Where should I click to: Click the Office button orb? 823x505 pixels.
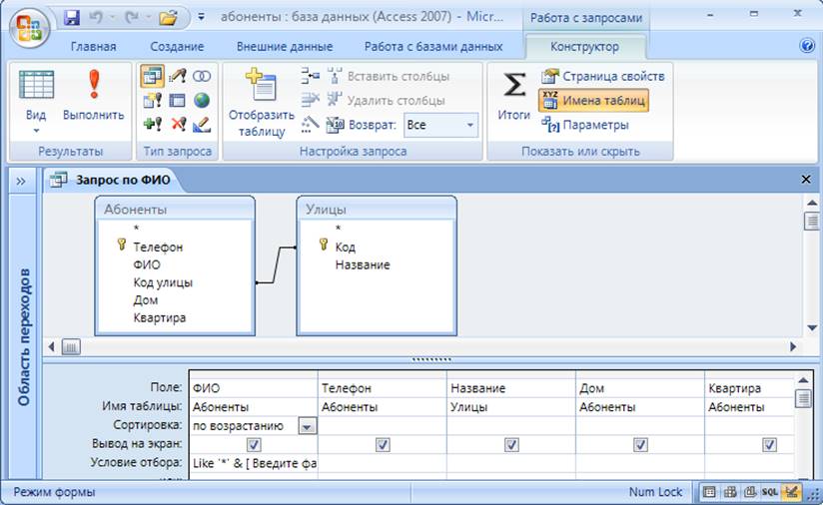29,28
